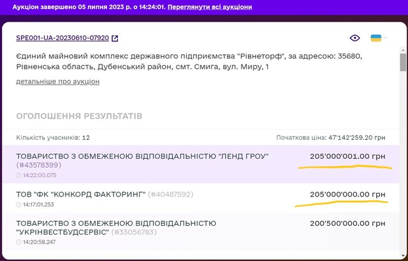Click the clock icon beside 14:22:00.075

tap(18, 175)
